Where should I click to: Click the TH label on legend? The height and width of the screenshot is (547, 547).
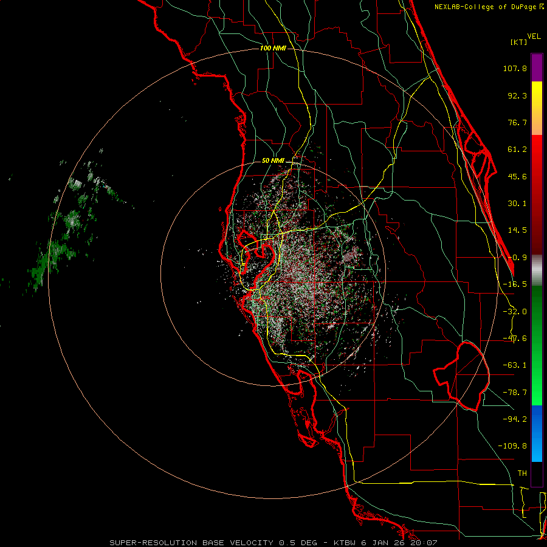click(x=522, y=473)
